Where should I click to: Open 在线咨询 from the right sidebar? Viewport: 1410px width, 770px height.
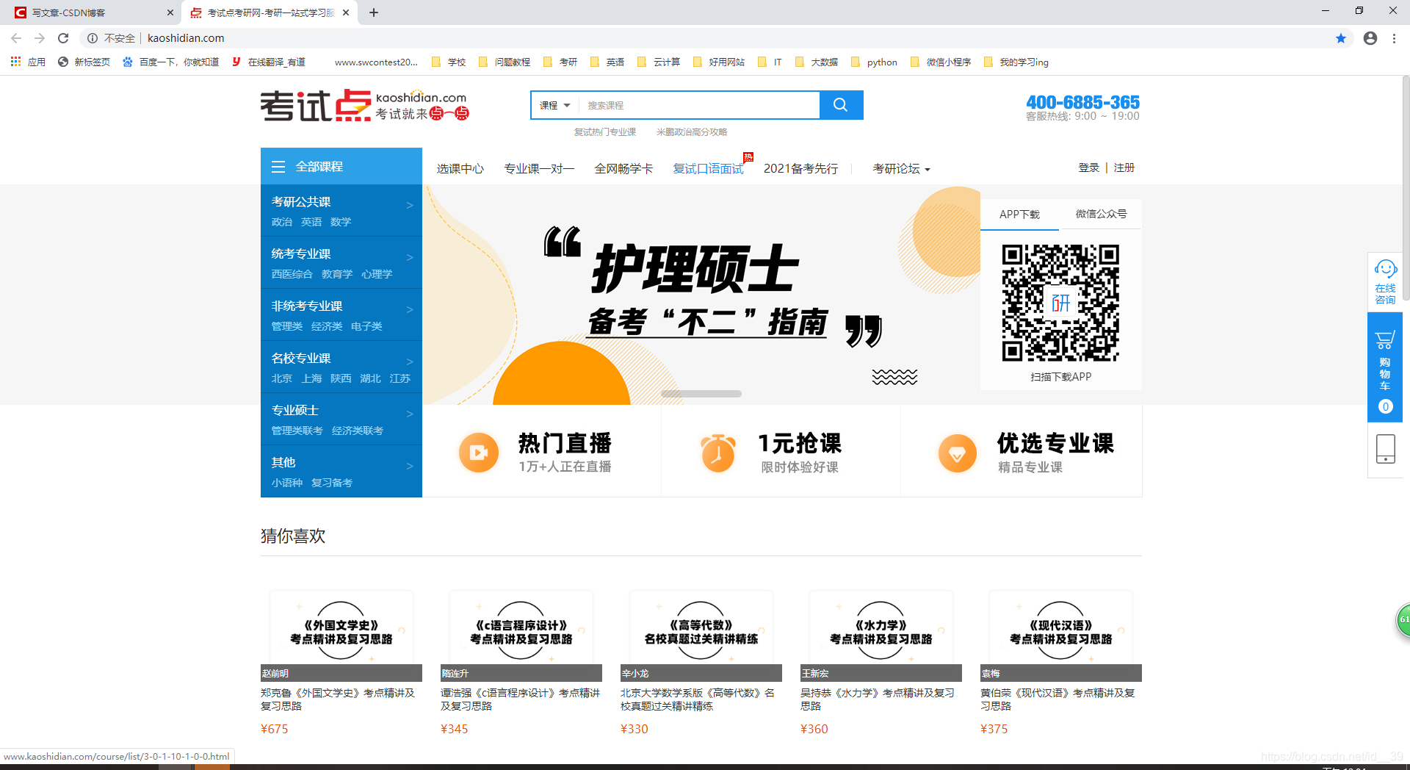pos(1385,280)
